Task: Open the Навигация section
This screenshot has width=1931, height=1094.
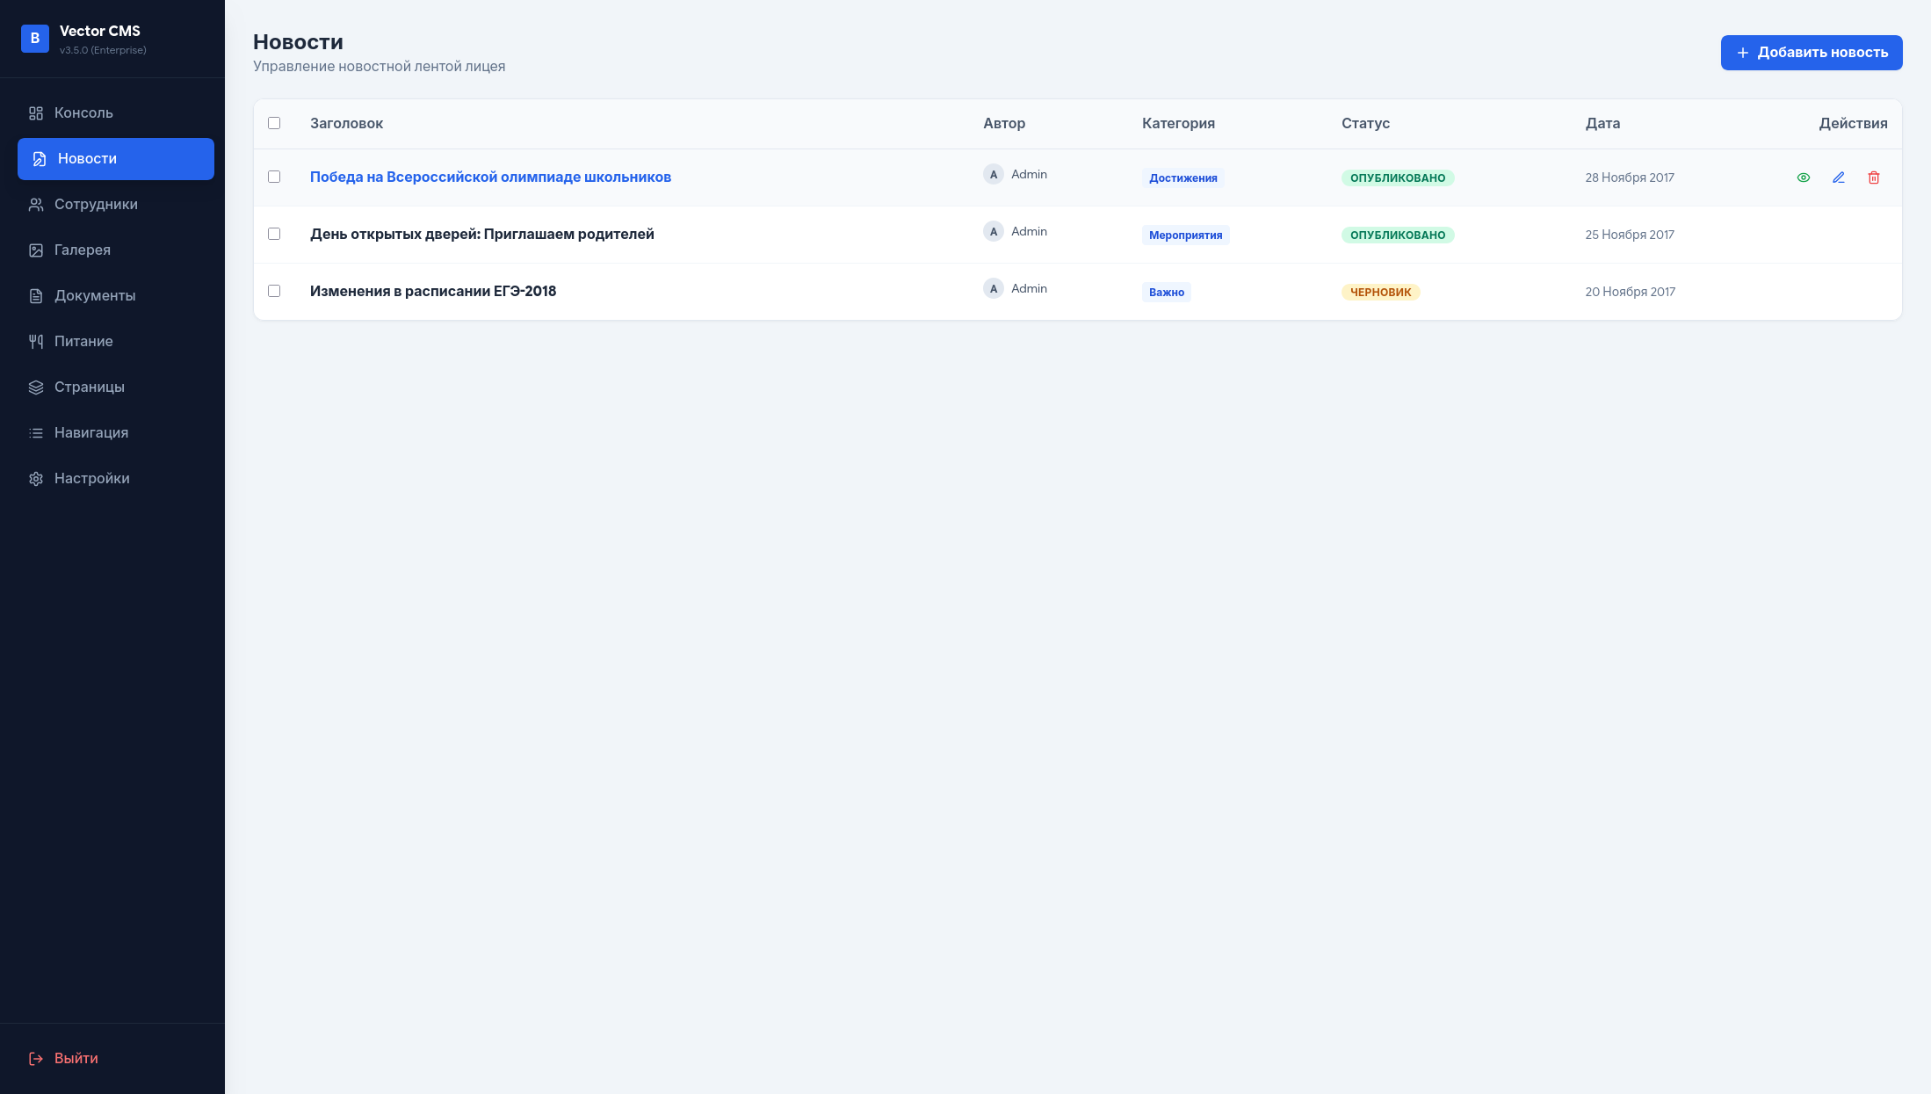Action: pos(90,433)
